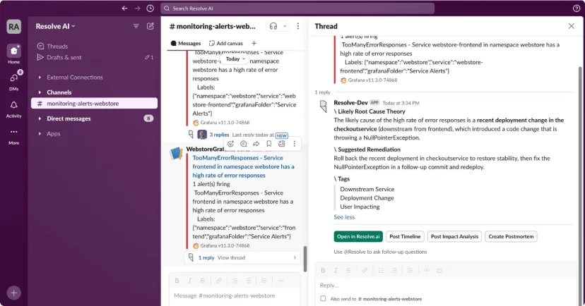
Task: Click the Deployment Change tag text
Action: (x=367, y=198)
